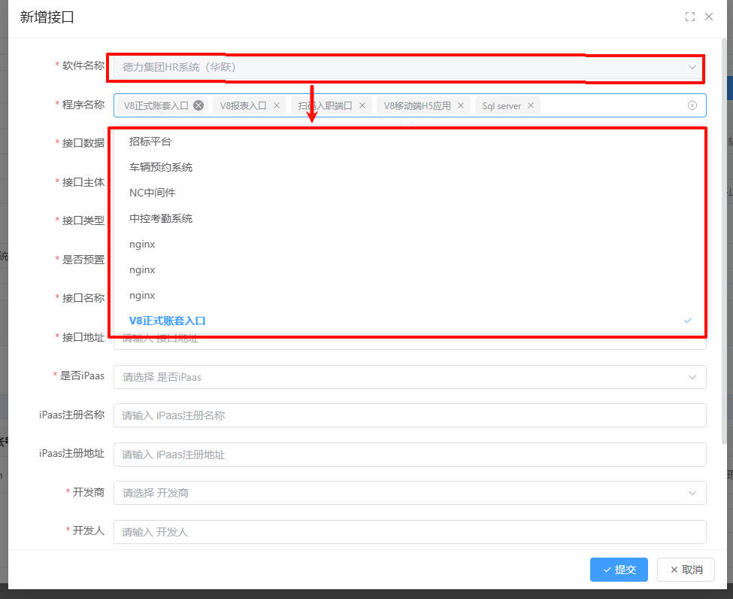The width and height of the screenshot is (733, 599).
Task: Remove the V8正式账套入口 tag
Action: click(x=198, y=106)
